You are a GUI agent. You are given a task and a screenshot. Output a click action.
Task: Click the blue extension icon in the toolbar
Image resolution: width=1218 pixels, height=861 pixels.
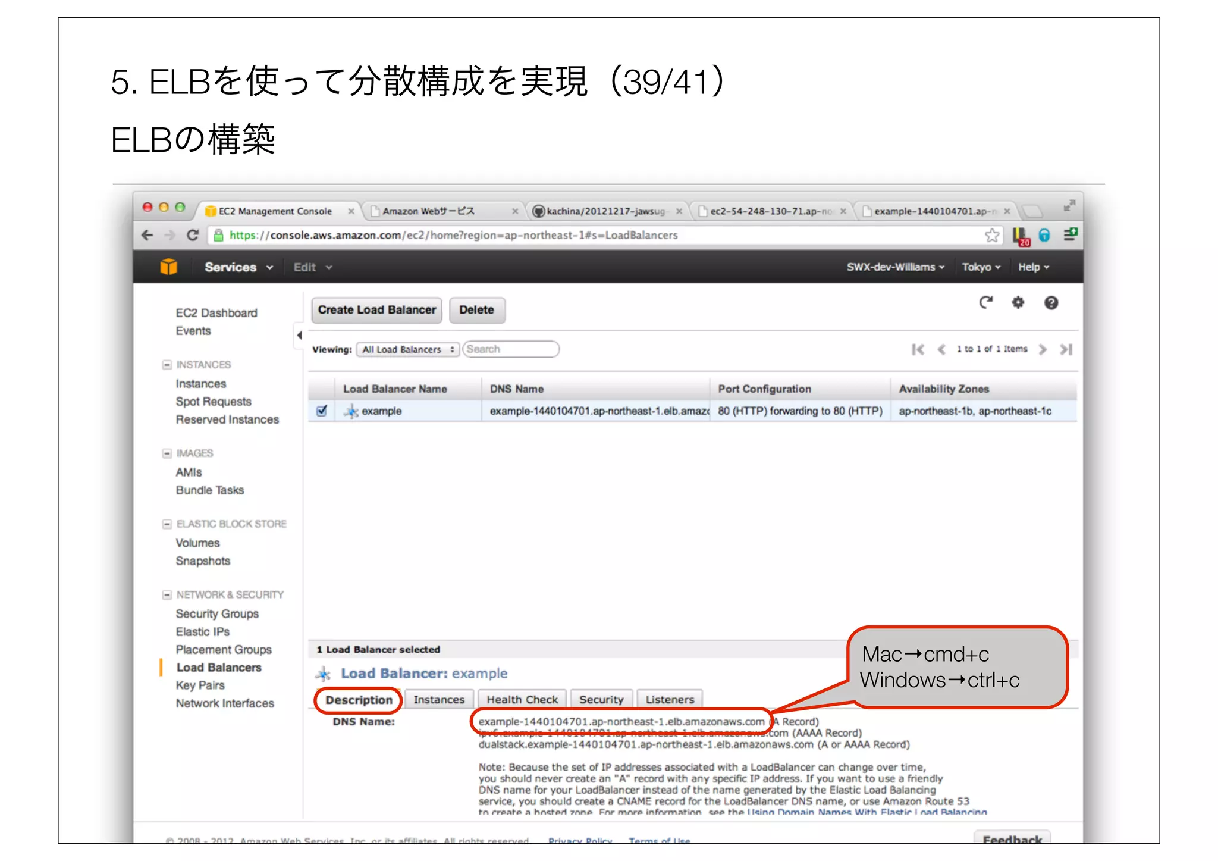click(x=1044, y=235)
